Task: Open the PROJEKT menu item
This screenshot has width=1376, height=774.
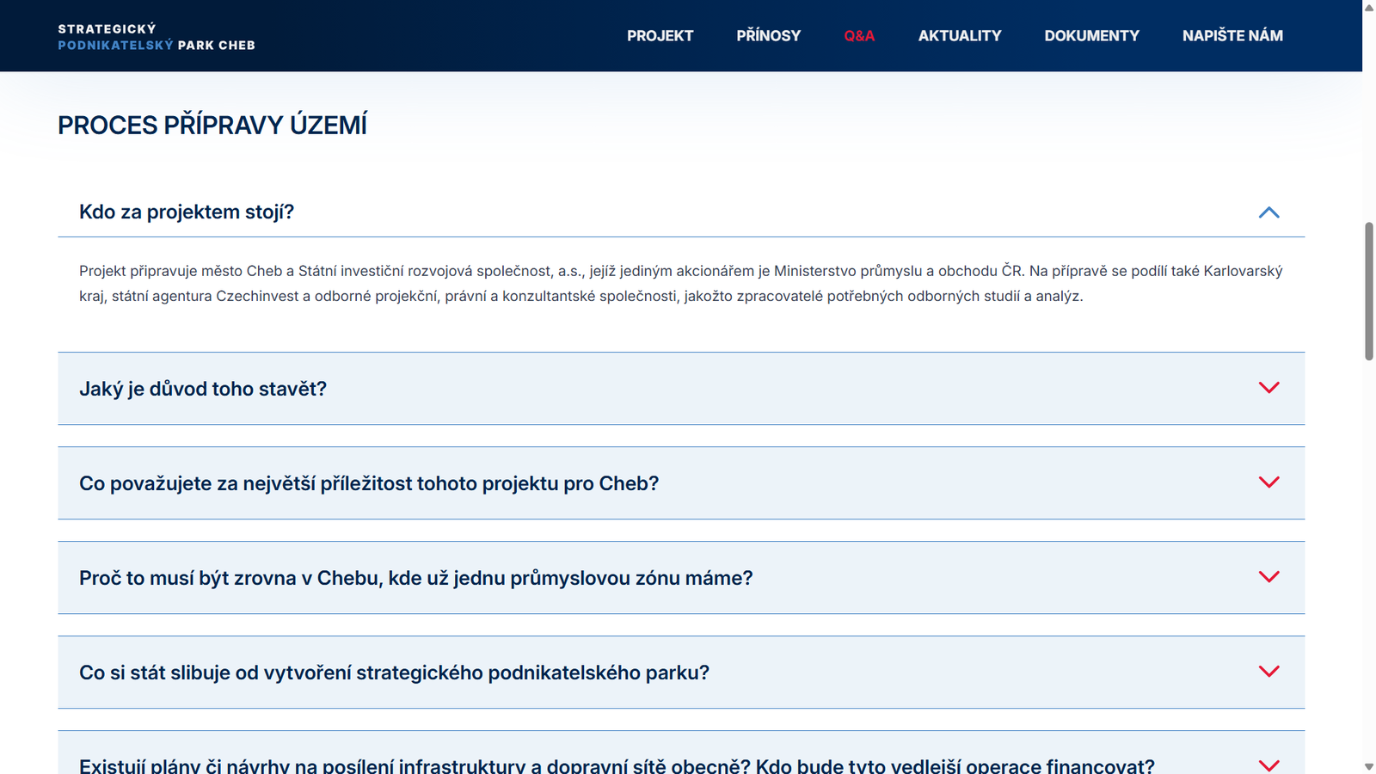Action: [x=660, y=36]
